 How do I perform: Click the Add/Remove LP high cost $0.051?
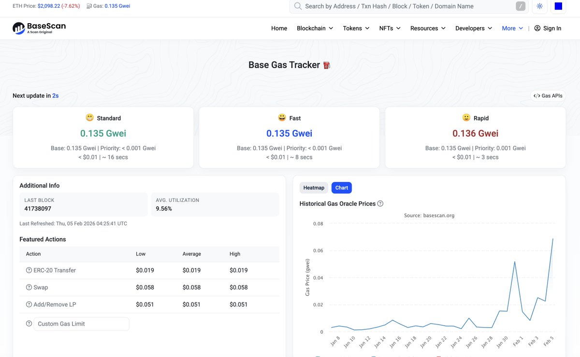click(238, 304)
